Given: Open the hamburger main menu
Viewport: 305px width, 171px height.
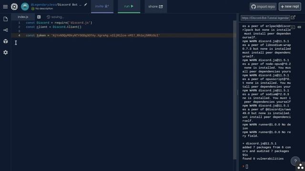Looking at the screenshot, I should [x=5, y=7].
